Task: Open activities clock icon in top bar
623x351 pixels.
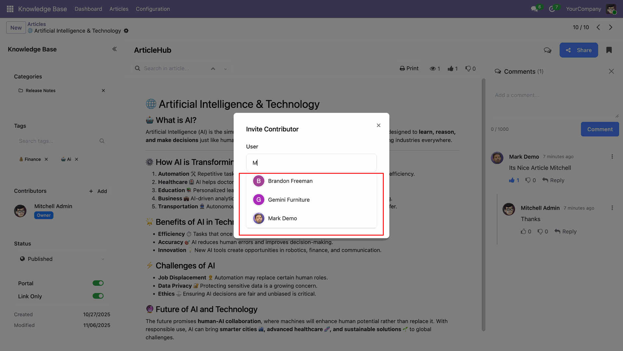Action: point(552,9)
